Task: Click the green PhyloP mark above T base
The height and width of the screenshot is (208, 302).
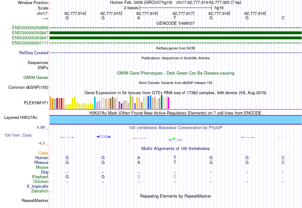Action: pyautogui.click(x=174, y=139)
